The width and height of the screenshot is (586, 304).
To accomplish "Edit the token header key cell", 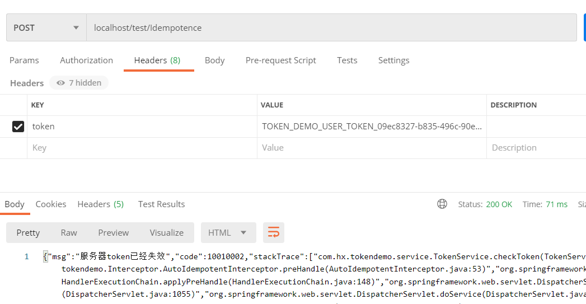I will (142, 127).
